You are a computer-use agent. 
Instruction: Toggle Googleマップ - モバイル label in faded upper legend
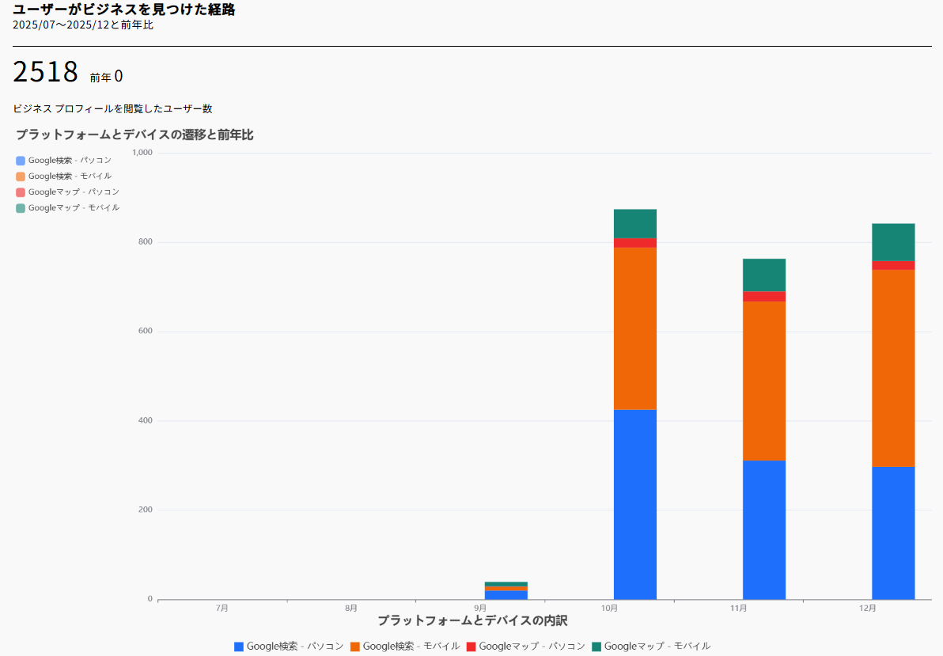click(74, 208)
